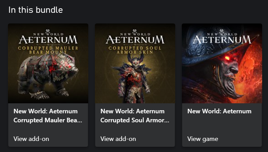This screenshot has height=152, width=268.
Task: Click the "In this bundle" heading
Action: point(36,10)
